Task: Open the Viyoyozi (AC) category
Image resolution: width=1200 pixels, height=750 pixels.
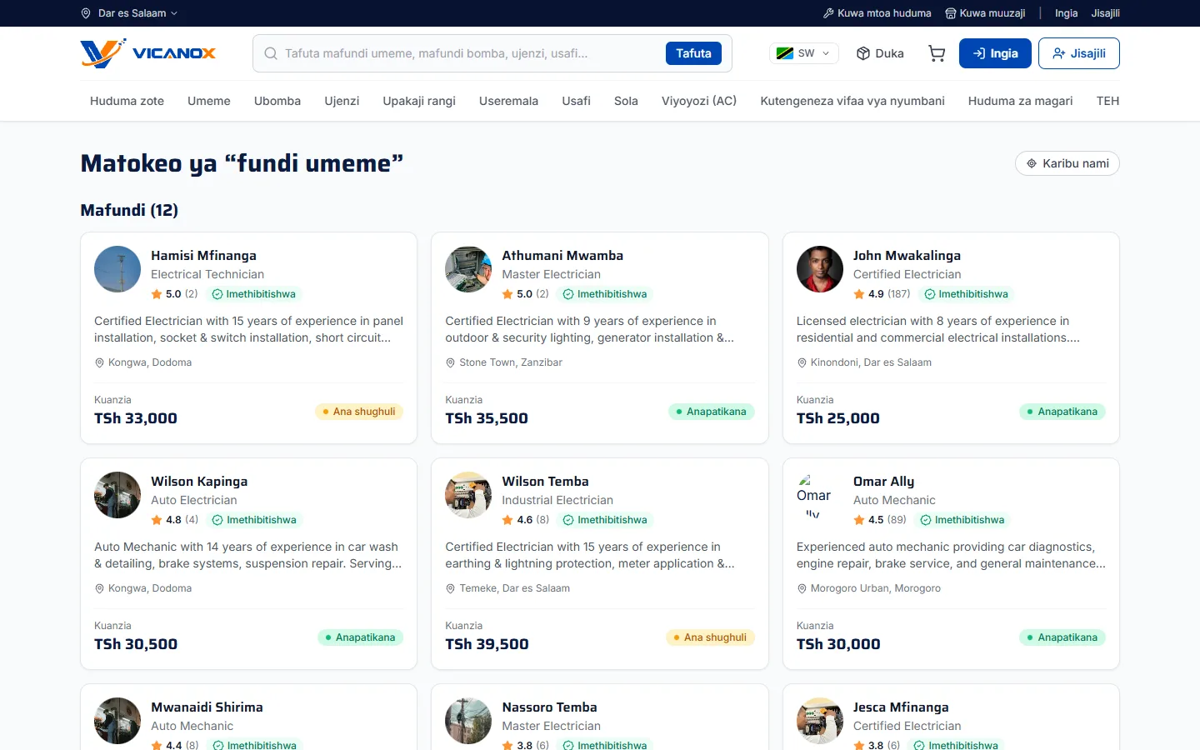Action: point(699,101)
